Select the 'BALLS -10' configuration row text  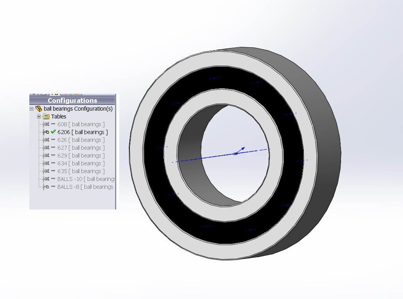click(86, 179)
